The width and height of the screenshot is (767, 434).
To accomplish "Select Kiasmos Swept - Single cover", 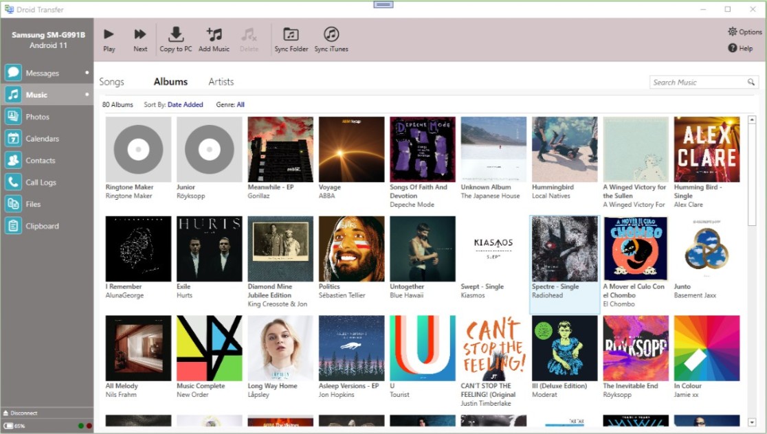I will pyautogui.click(x=493, y=249).
